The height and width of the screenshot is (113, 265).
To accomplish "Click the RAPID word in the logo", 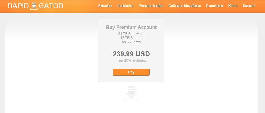I will (x=18, y=6).
